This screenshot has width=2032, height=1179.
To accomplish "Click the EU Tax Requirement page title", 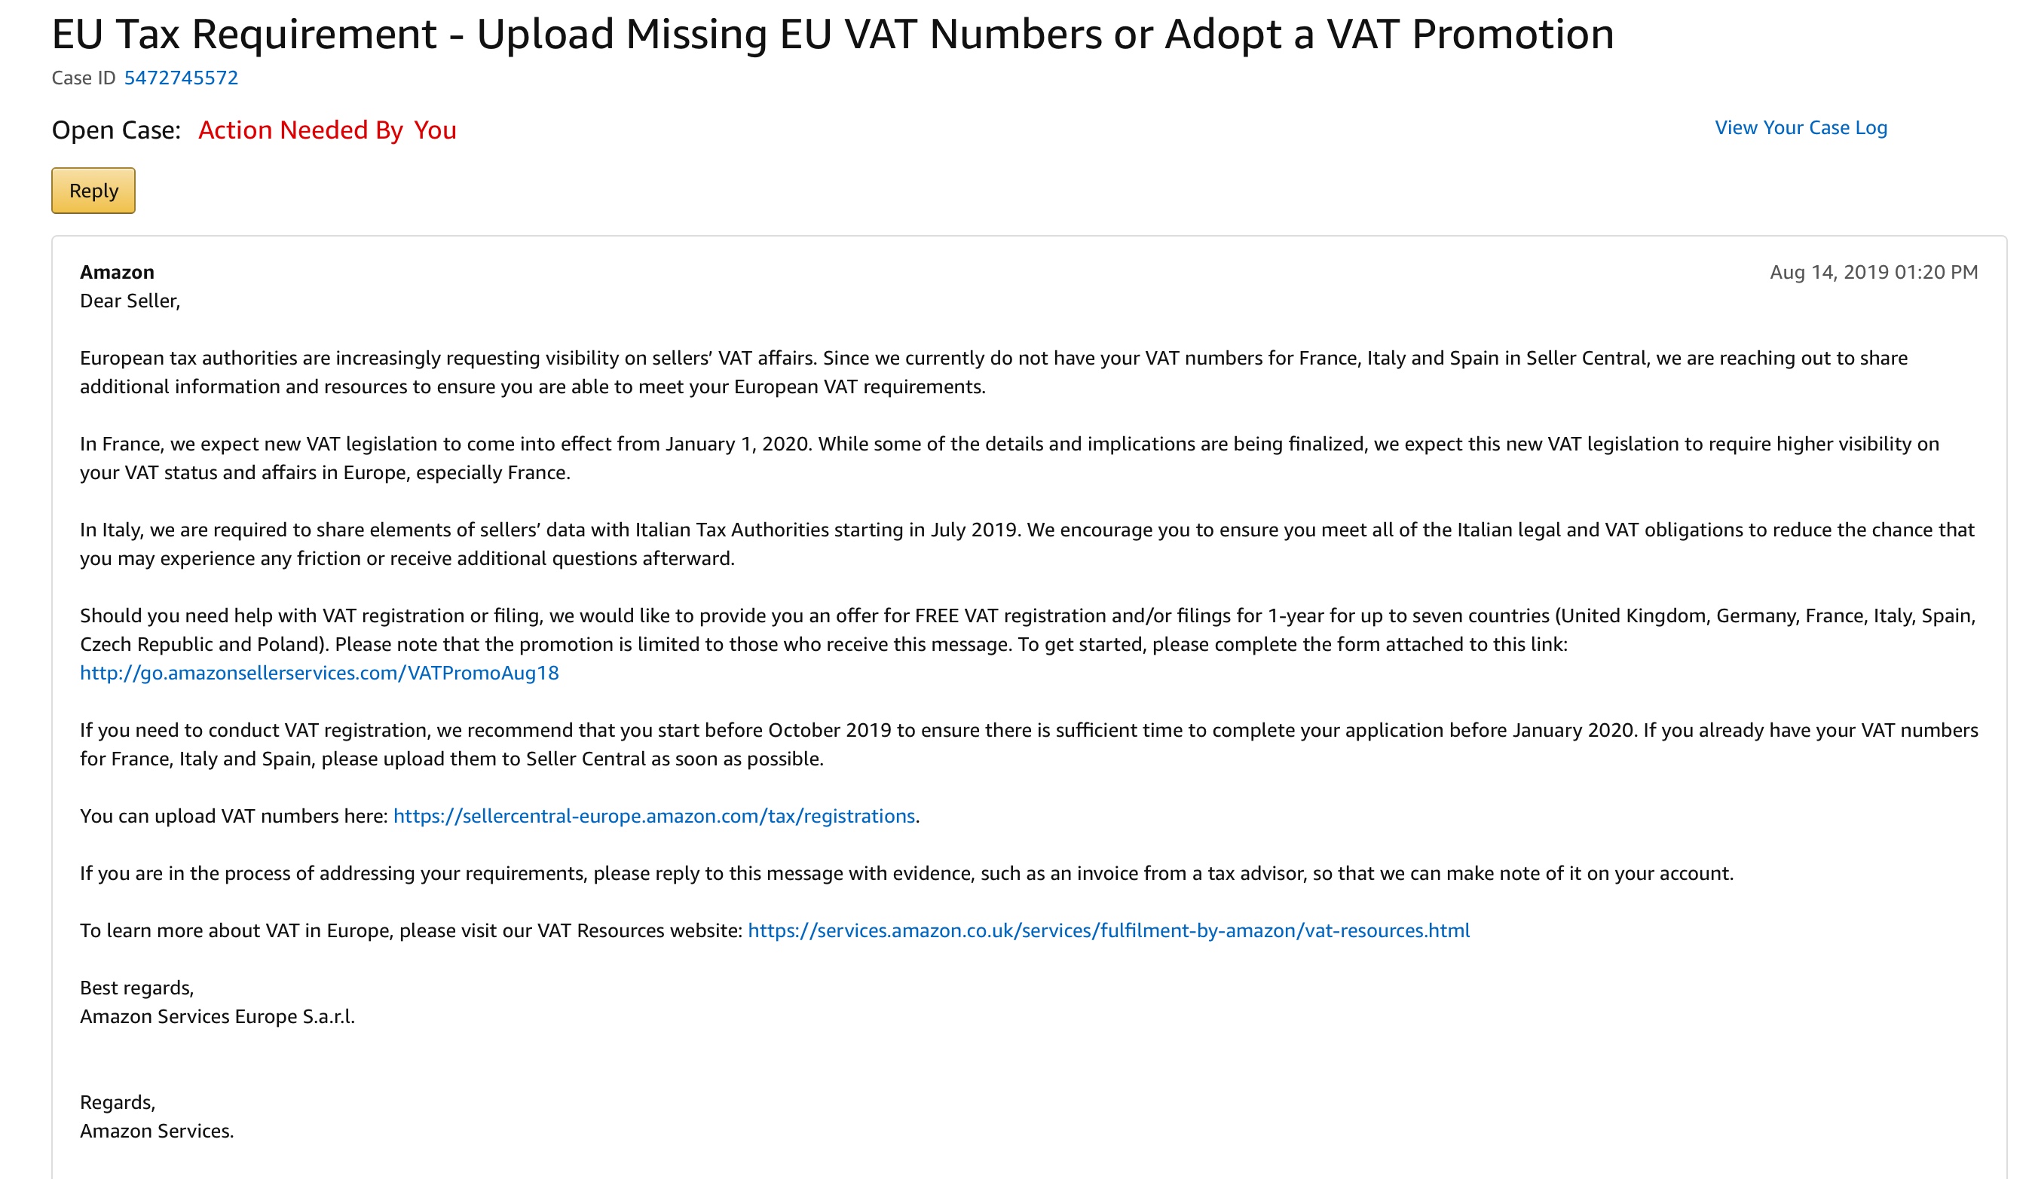I will tap(832, 35).
